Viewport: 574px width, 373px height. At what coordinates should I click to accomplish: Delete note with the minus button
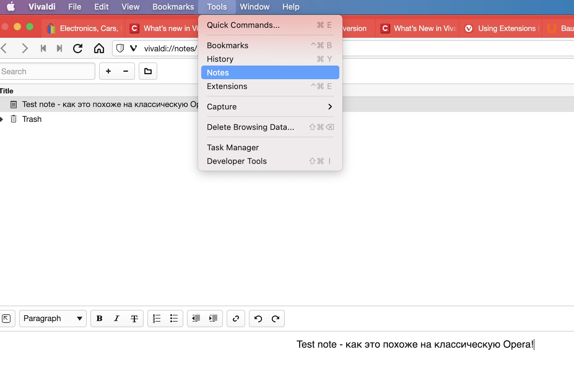click(x=126, y=71)
